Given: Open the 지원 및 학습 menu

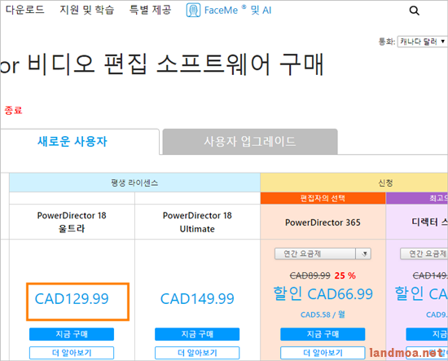Looking at the screenshot, I should [87, 10].
